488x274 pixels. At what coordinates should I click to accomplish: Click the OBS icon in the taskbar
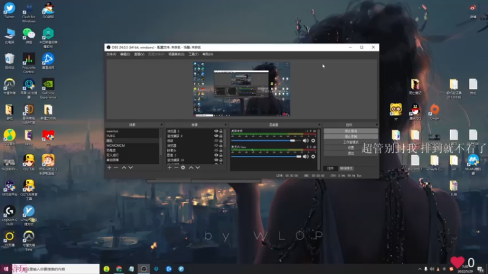143,269
